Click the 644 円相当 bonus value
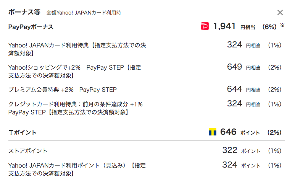This screenshot has height=186, width=295. pyautogui.click(x=244, y=89)
